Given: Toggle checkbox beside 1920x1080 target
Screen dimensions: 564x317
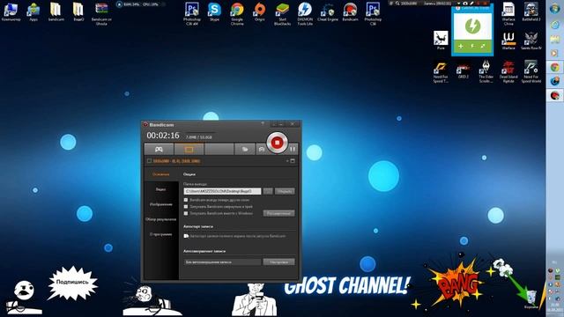Looking at the screenshot, I should 149,161.
